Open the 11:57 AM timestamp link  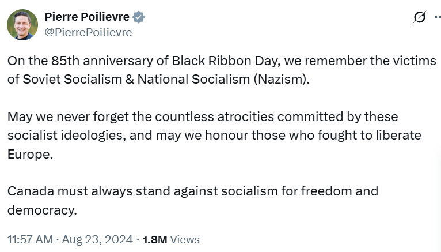click(x=30, y=239)
